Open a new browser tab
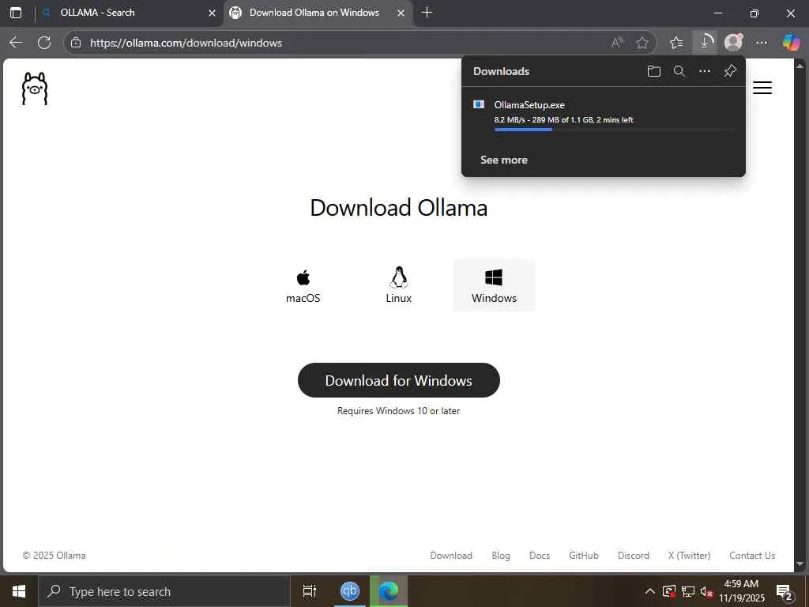Screen dimensions: 809x607 427,13
